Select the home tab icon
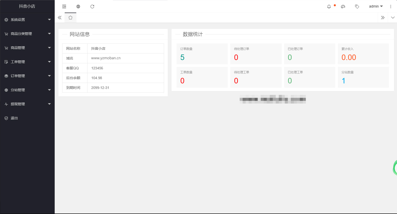Image resolution: width=397 pixels, height=214 pixels. [70, 18]
